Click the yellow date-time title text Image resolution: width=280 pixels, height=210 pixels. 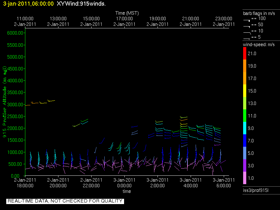(x=28, y=4)
